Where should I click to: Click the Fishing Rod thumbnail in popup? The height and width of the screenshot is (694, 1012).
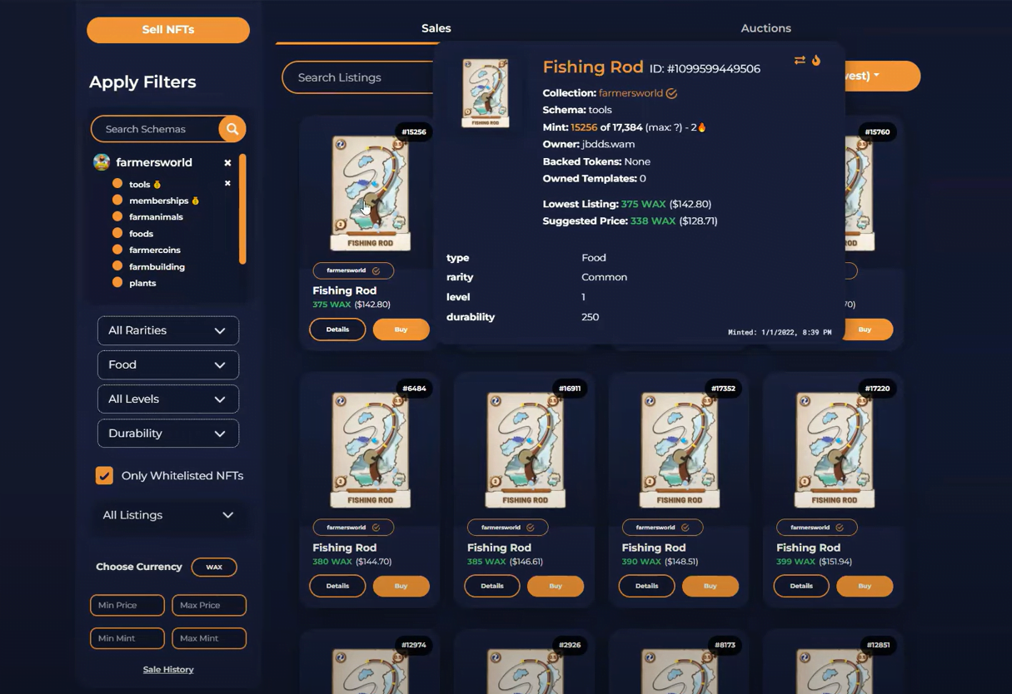pos(485,93)
